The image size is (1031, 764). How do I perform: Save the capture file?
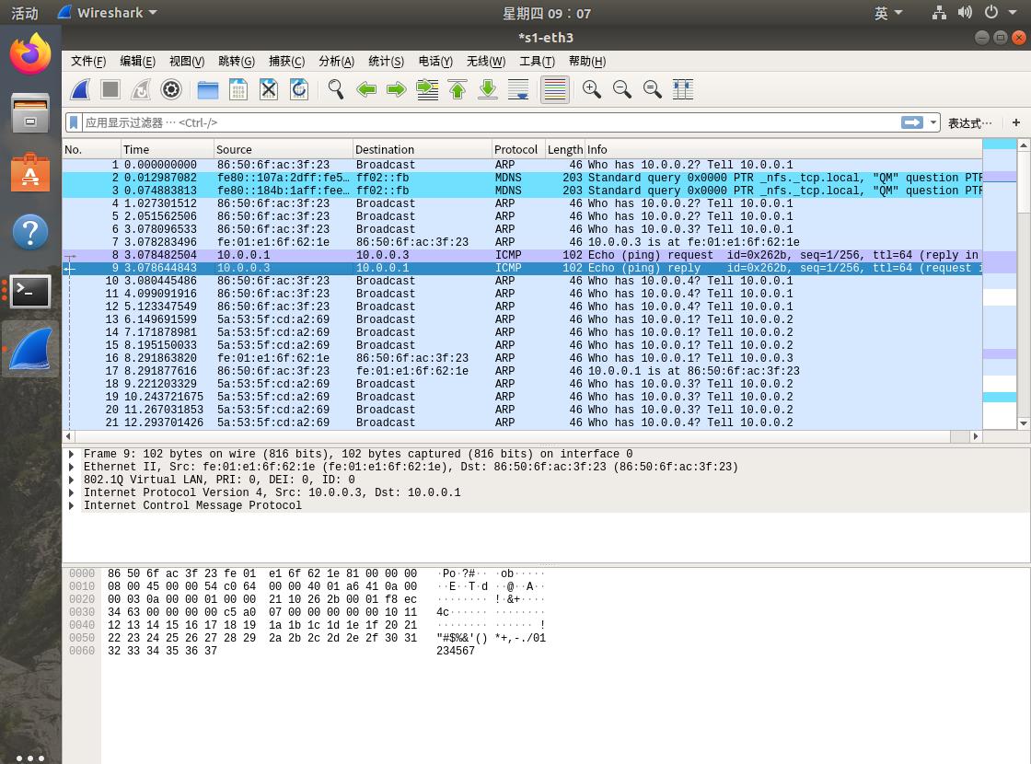[x=238, y=89]
